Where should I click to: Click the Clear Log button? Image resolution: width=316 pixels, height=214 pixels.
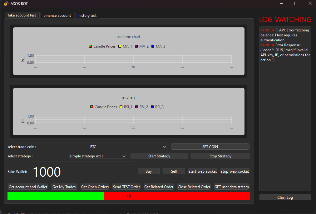[285, 197]
